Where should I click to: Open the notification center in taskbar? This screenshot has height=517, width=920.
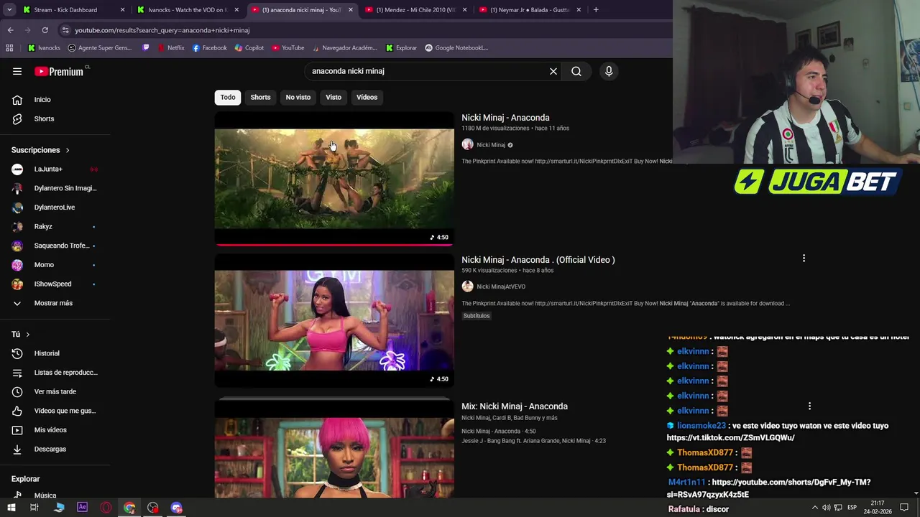click(x=904, y=508)
